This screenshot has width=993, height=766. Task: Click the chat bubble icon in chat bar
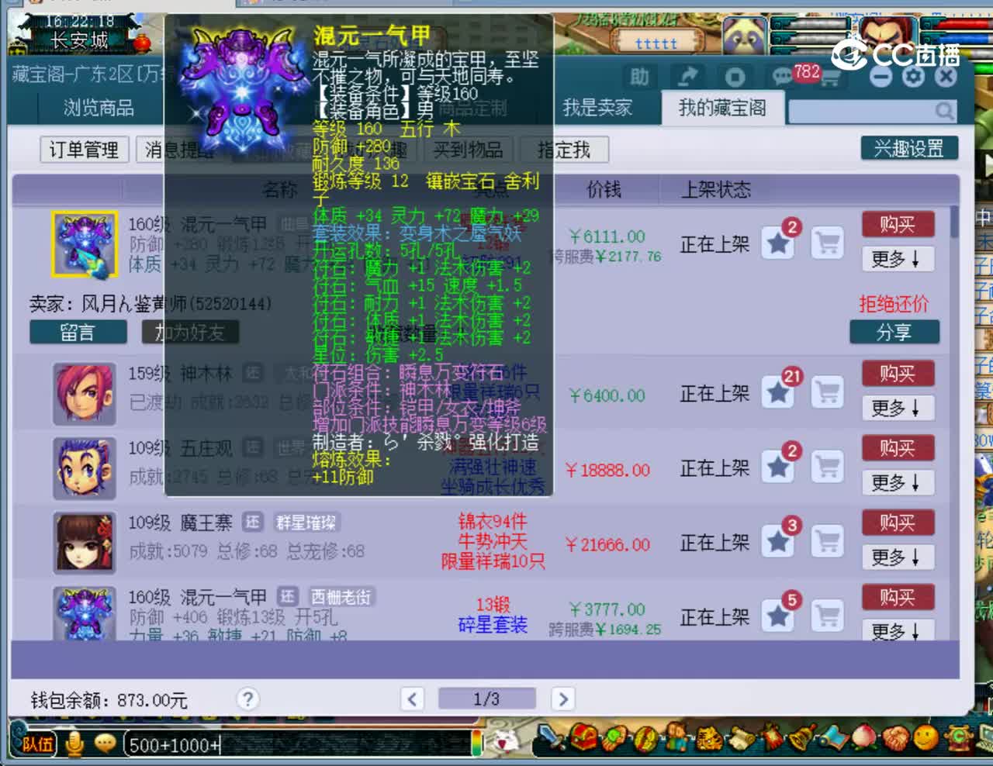click(x=105, y=744)
